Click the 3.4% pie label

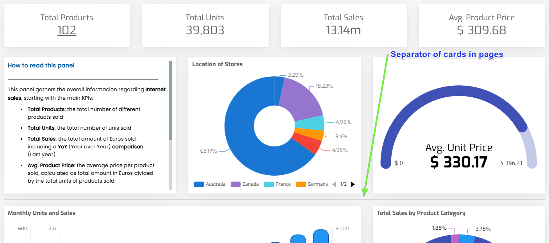[x=341, y=136]
